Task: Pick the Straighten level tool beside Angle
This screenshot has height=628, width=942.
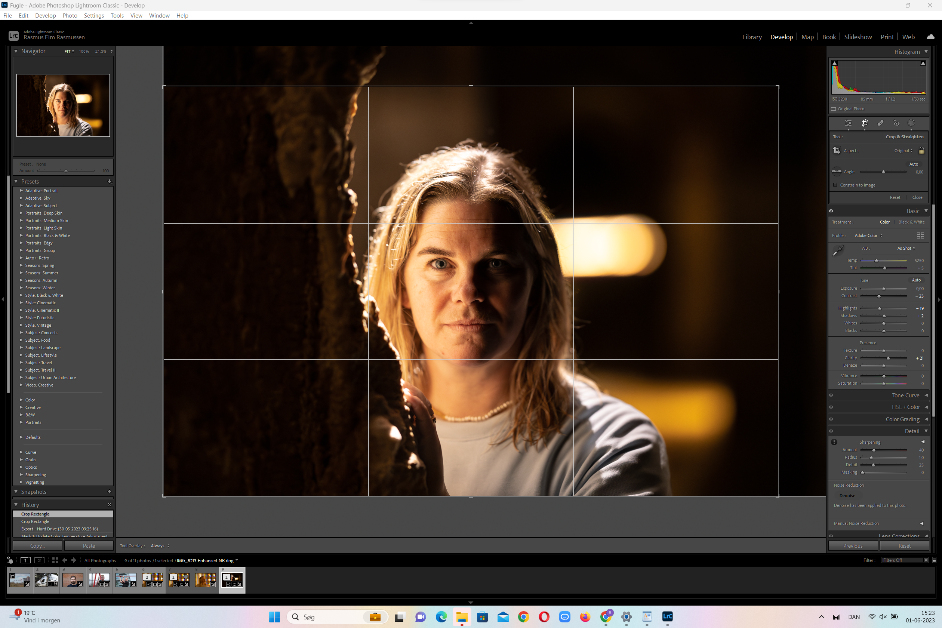Action: 837,172
